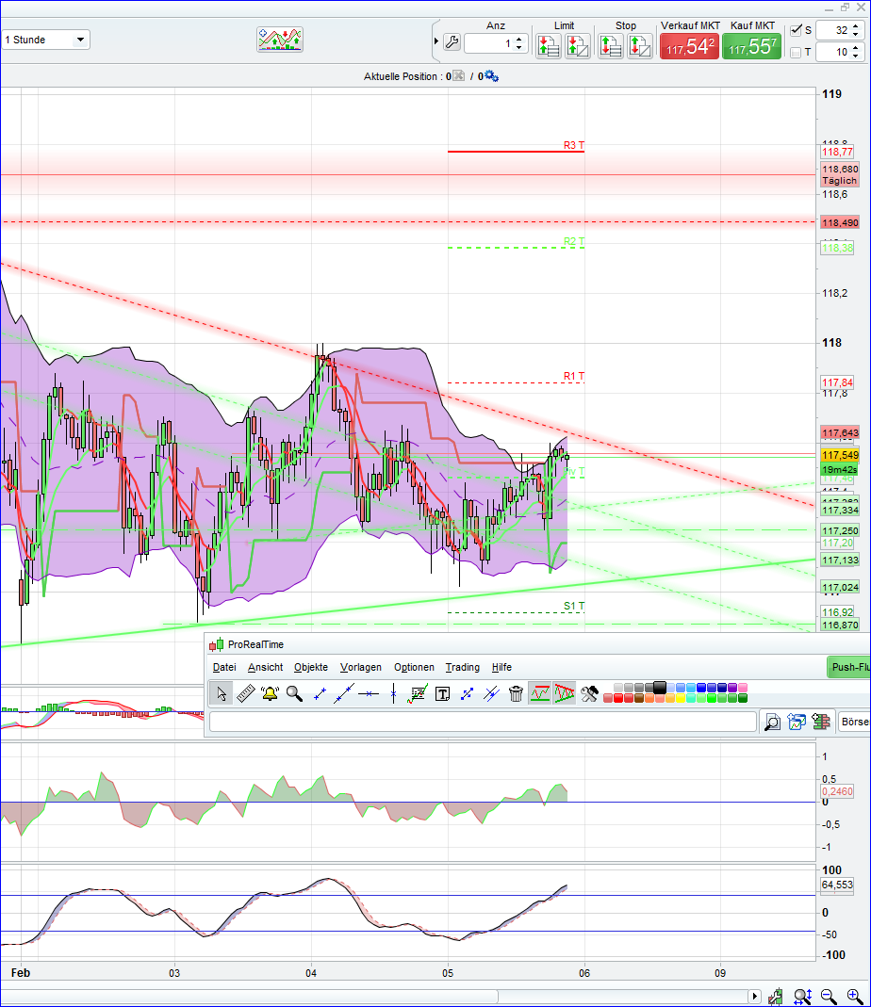The image size is (871, 1007).
Task: Open the Optionen menu
Action: (x=414, y=667)
